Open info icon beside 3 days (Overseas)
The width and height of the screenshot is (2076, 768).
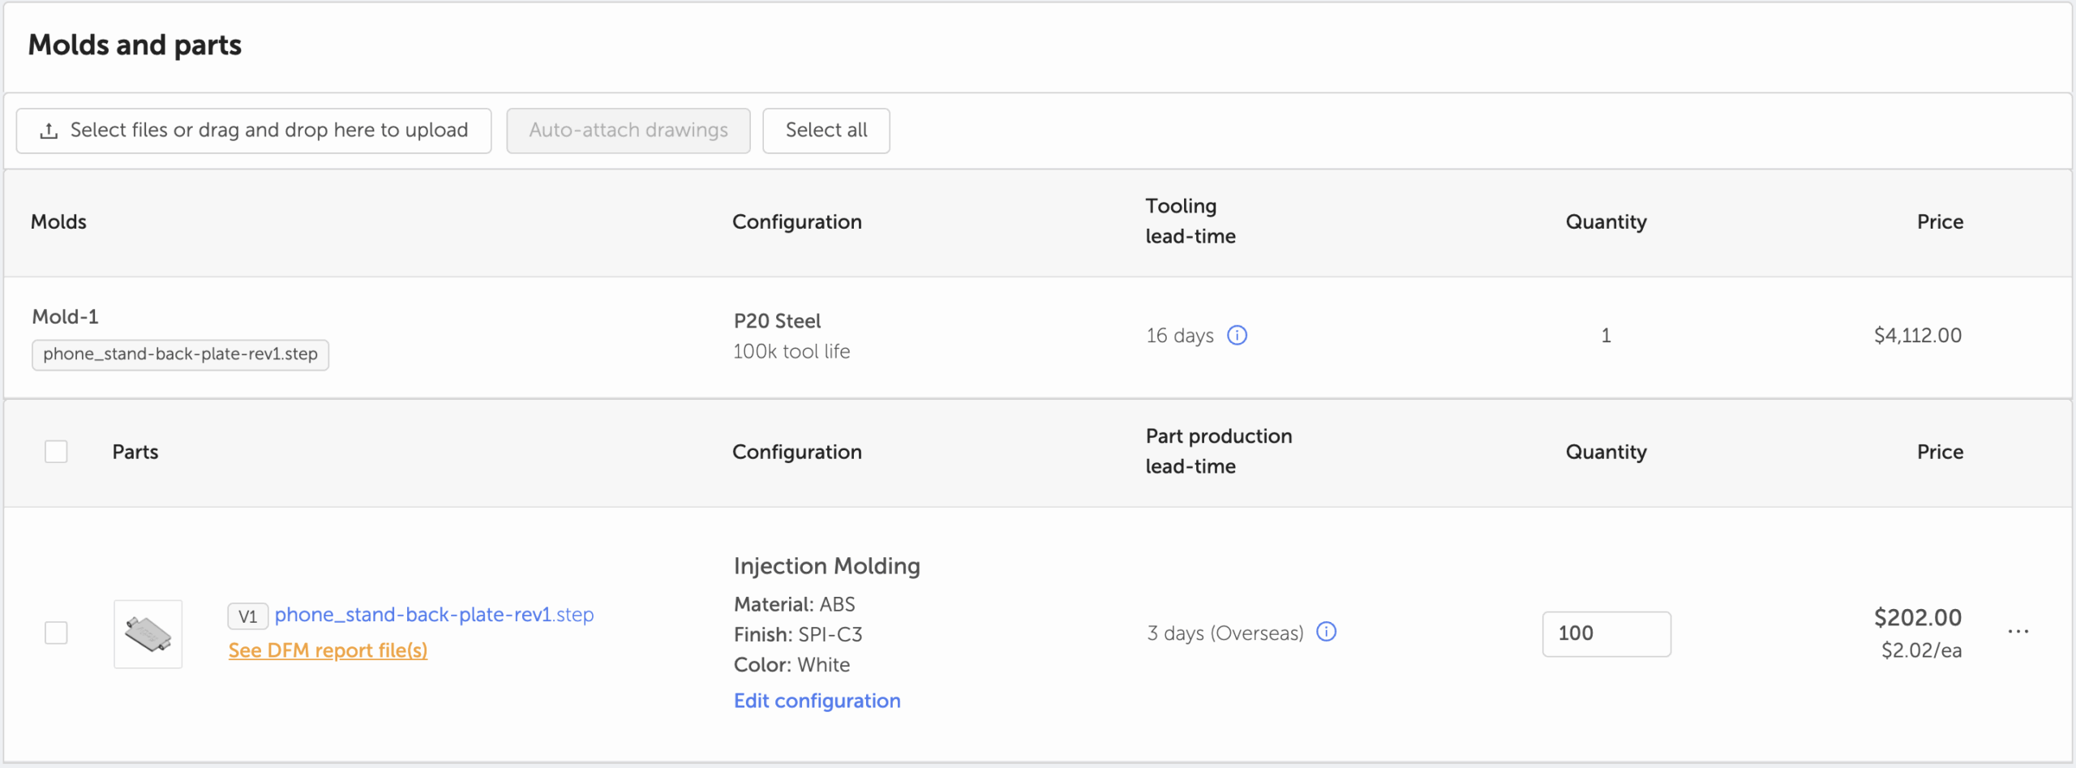[x=1326, y=632]
